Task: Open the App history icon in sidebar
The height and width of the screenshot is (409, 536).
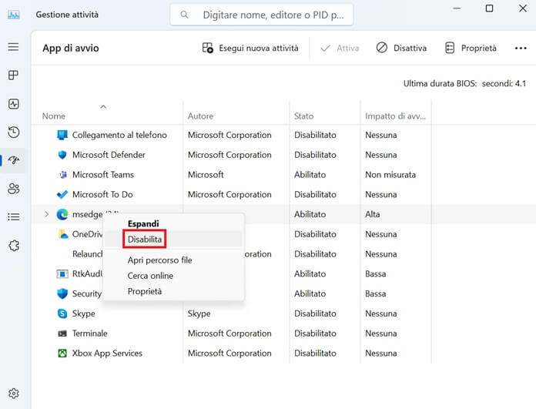Action: click(14, 132)
